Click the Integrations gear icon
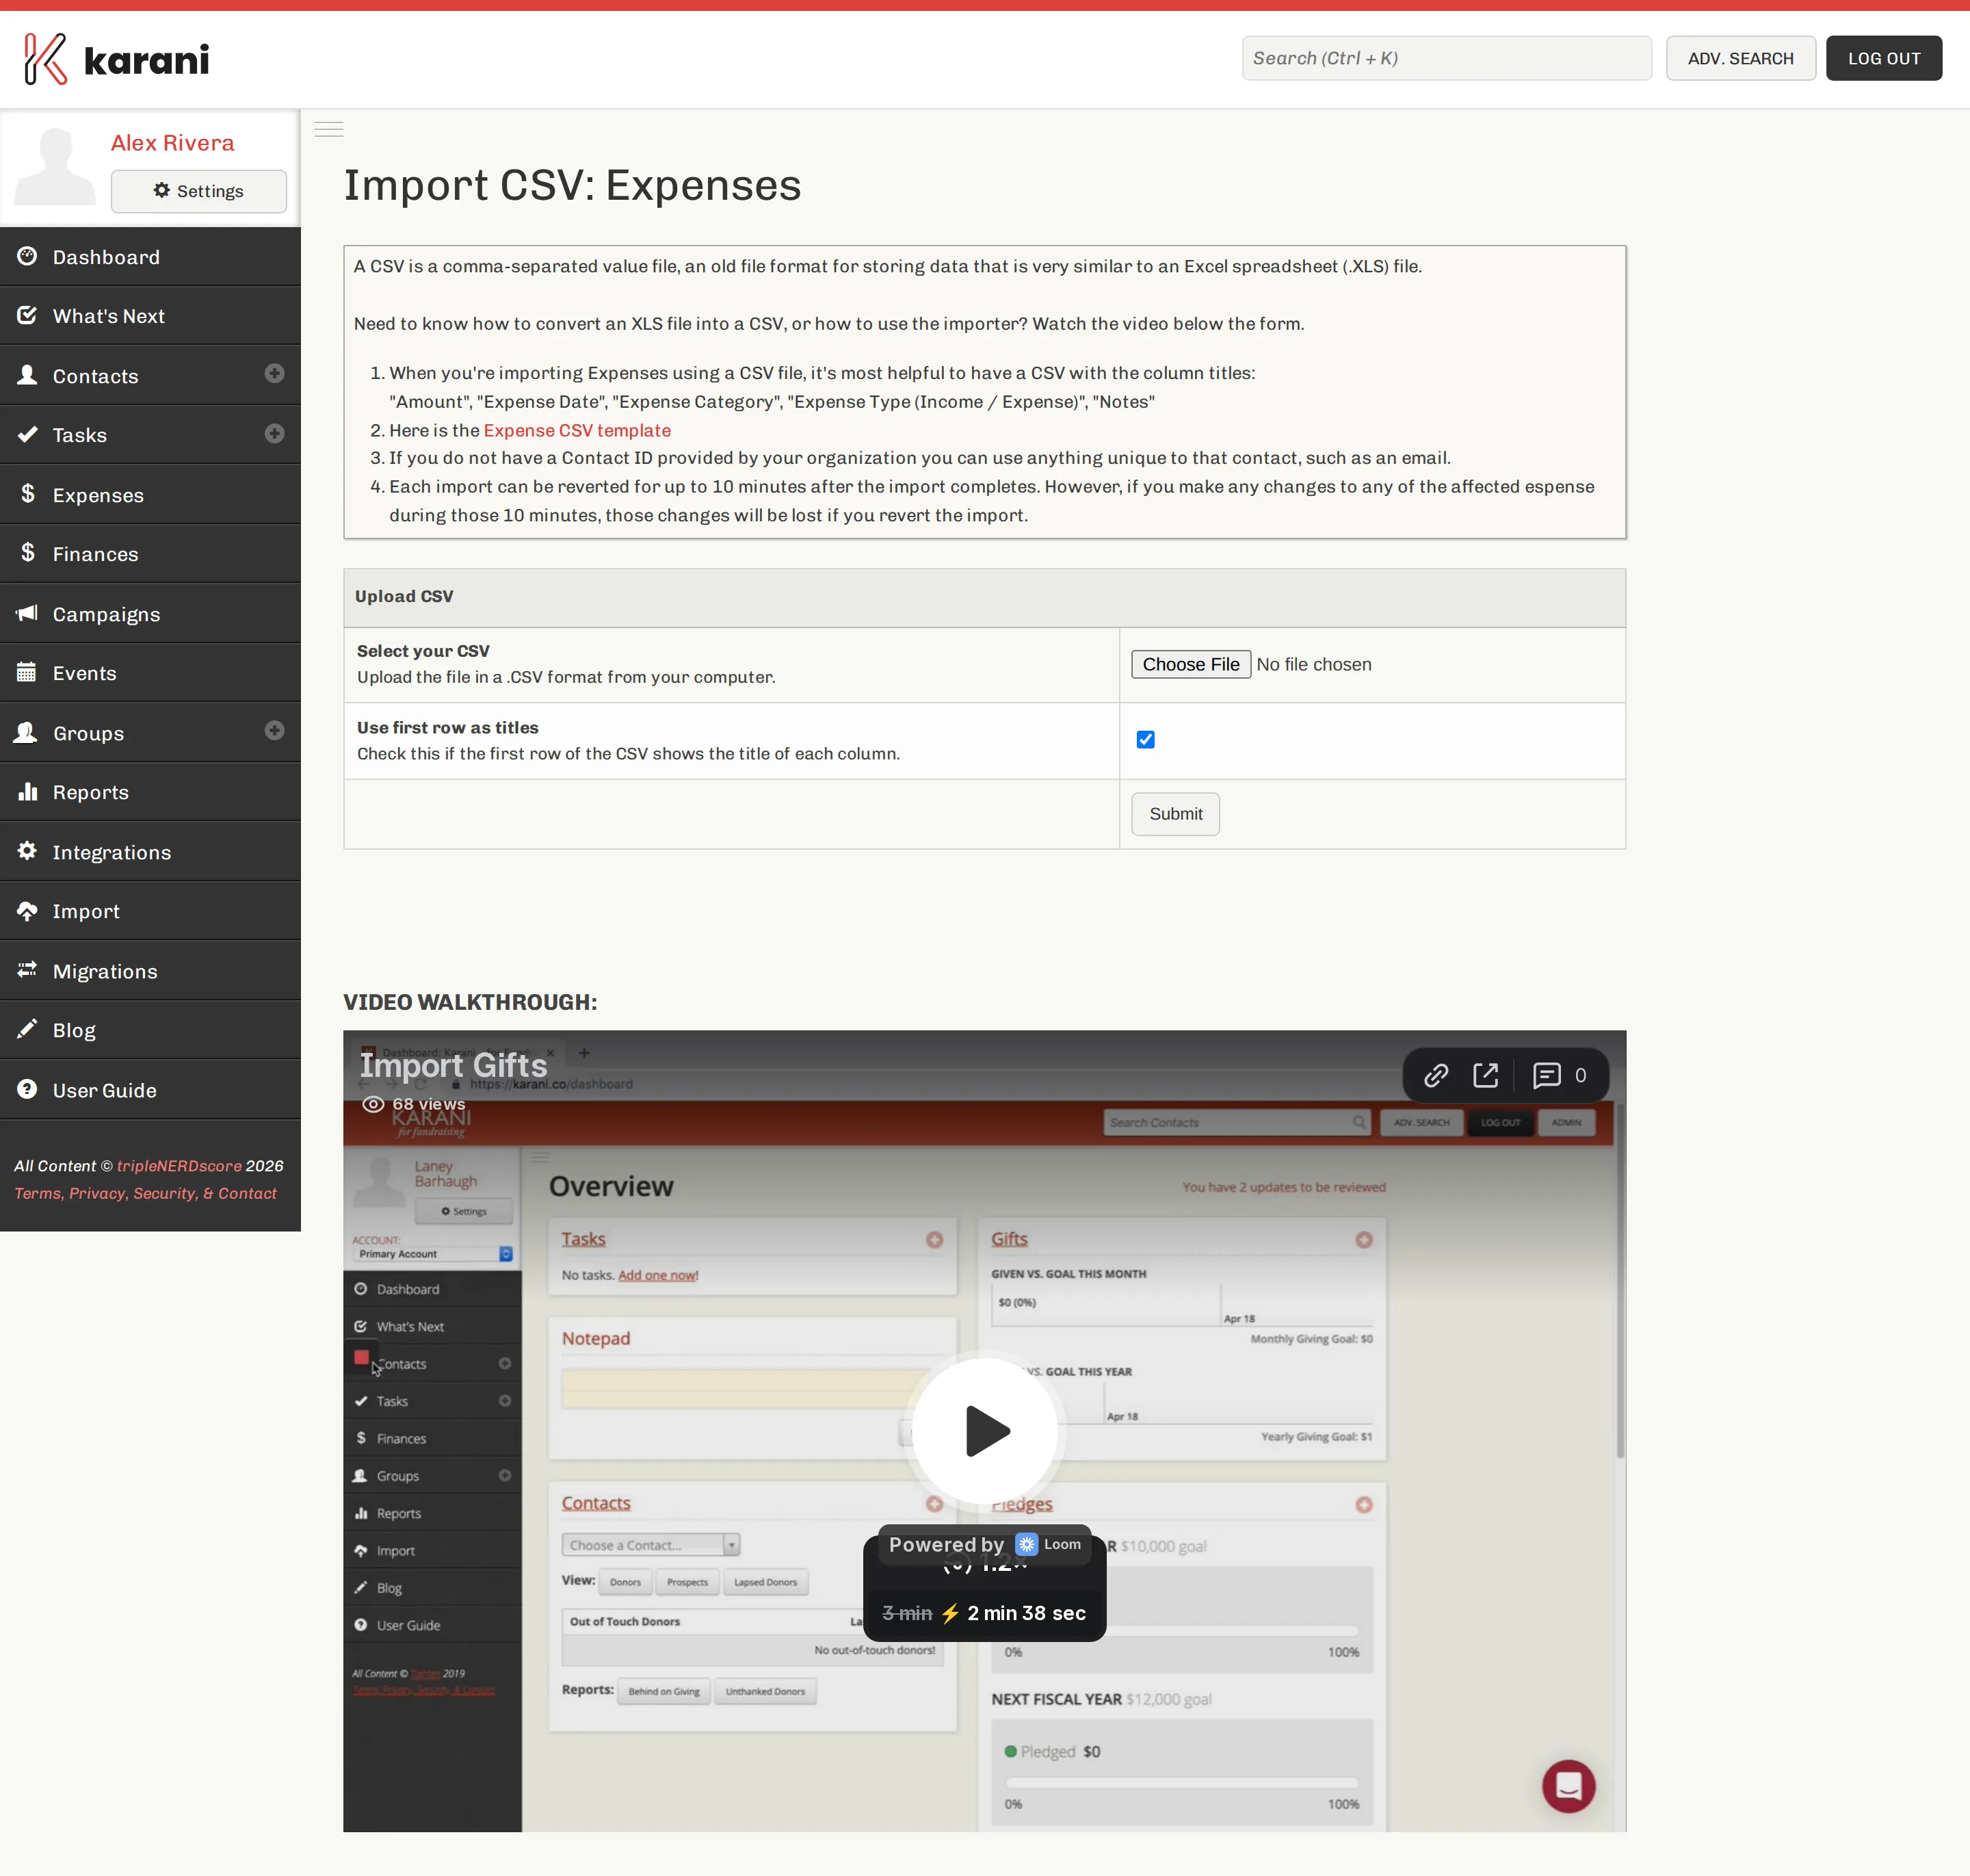1970x1876 pixels. coord(27,851)
